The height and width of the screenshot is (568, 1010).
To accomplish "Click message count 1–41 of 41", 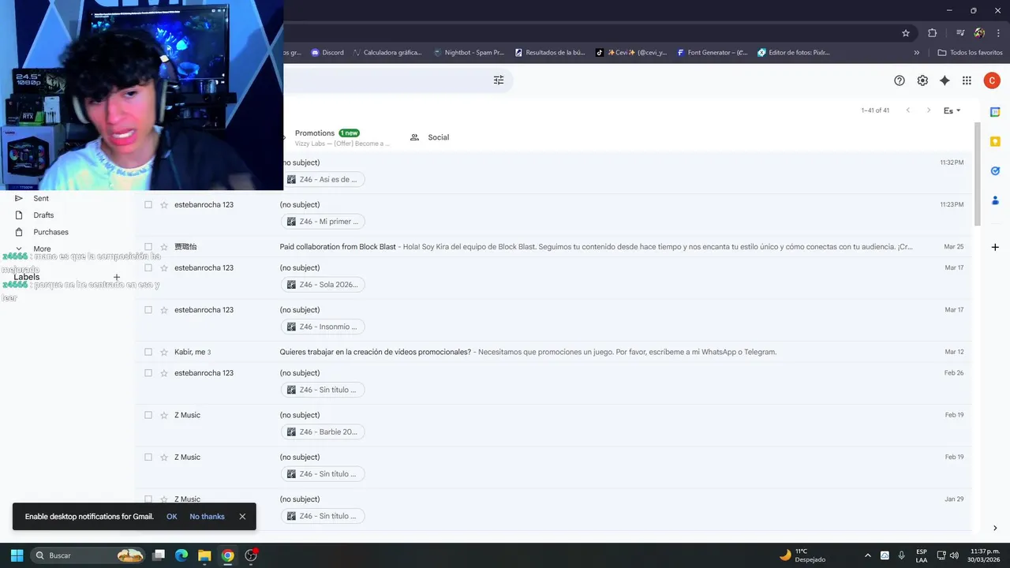I will click(875, 110).
